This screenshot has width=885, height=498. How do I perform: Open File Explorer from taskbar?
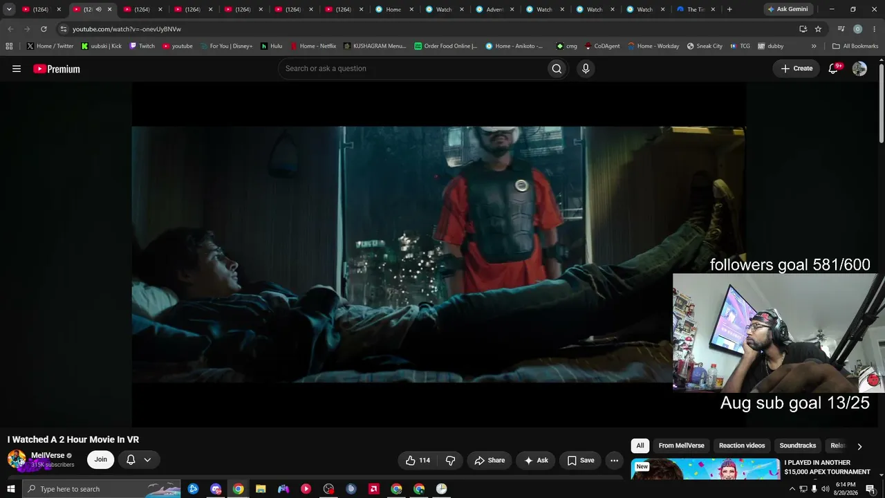click(261, 489)
